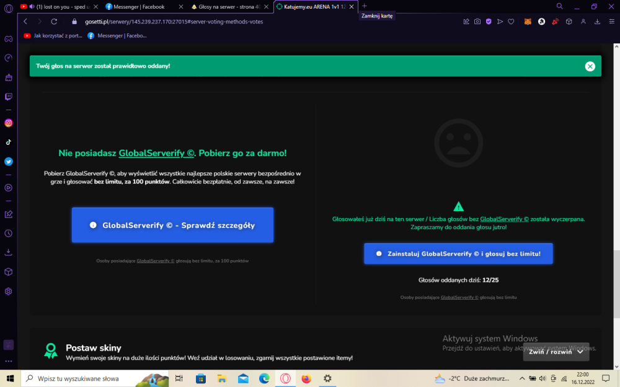This screenshot has height=387, width=620.
Task: Show hidden system tray icons
Action: [522, 378]
